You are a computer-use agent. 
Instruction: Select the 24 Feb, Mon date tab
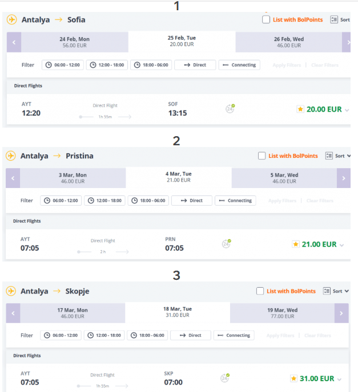click(75, 42)
